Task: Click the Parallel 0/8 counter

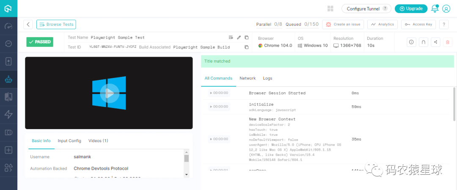Action: (269, 25)
